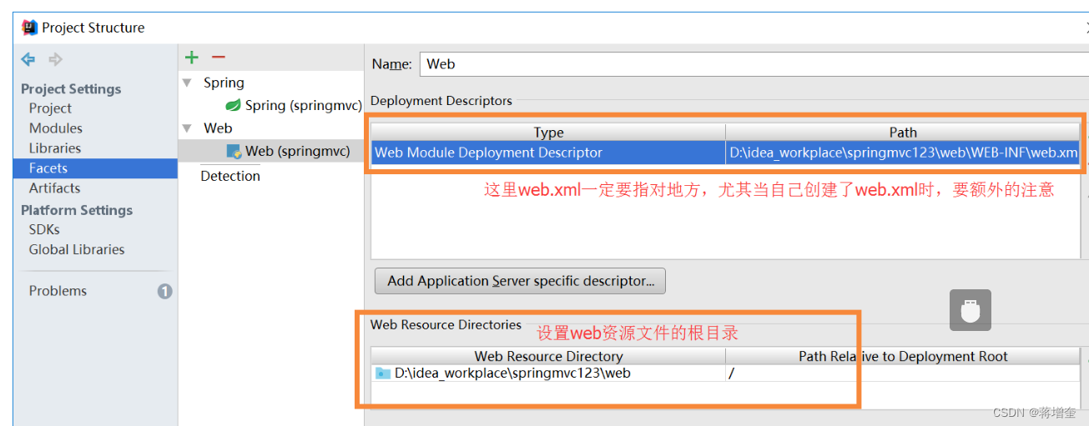1089x426 pixels.
Task: Click the web folder icon in resource directory row
Action: [383, 373]
